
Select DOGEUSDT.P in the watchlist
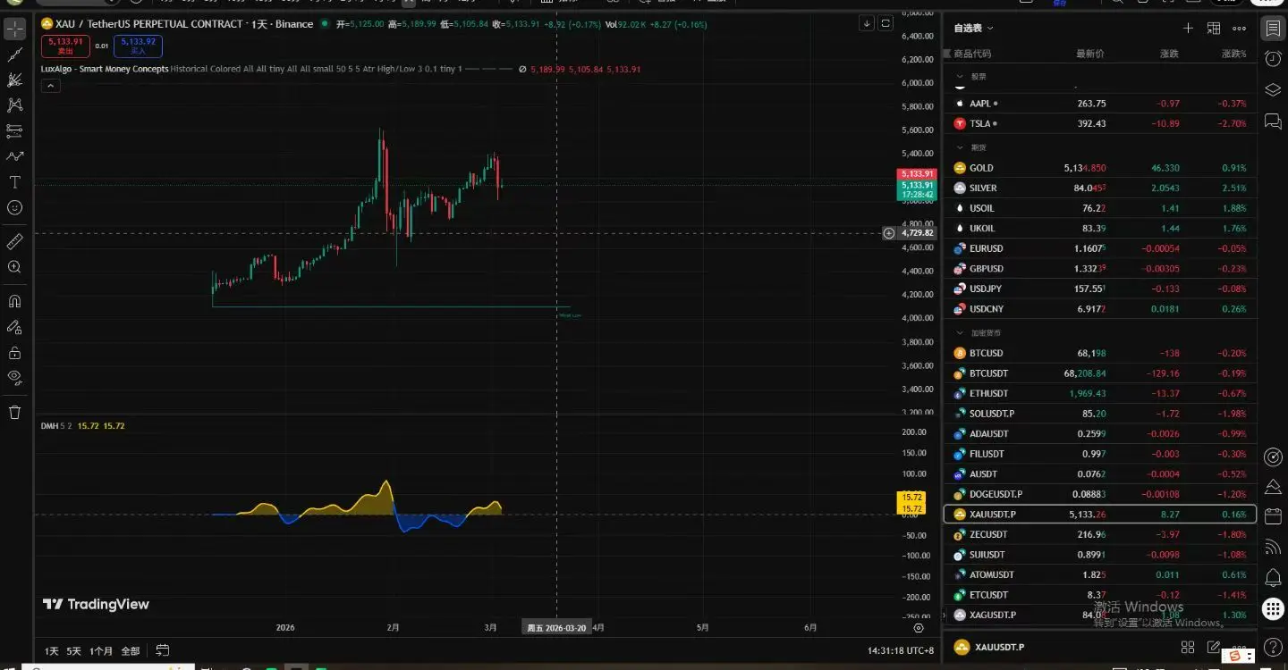pyautogui.click(x=1100, y=494)
